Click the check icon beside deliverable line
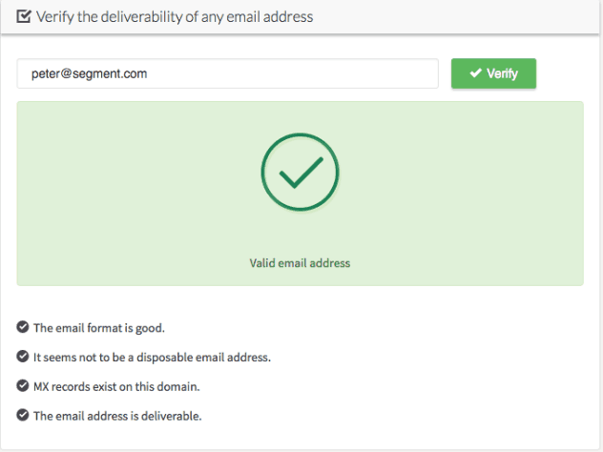 [x=23, y=415]
